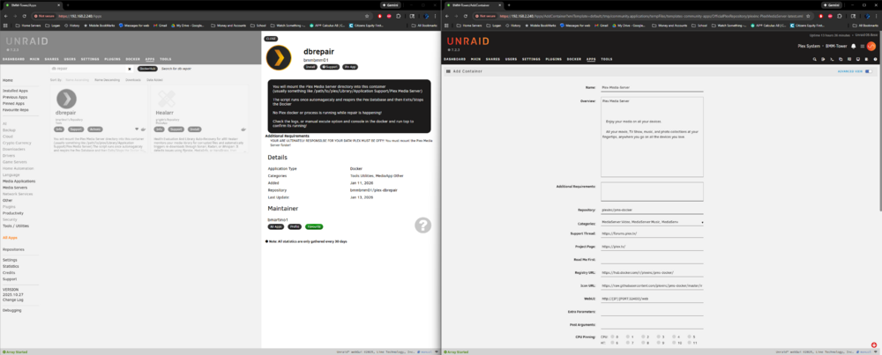Click the Support button under dbrepair title
Screen dimensions: 882x355
click(330, 66)
